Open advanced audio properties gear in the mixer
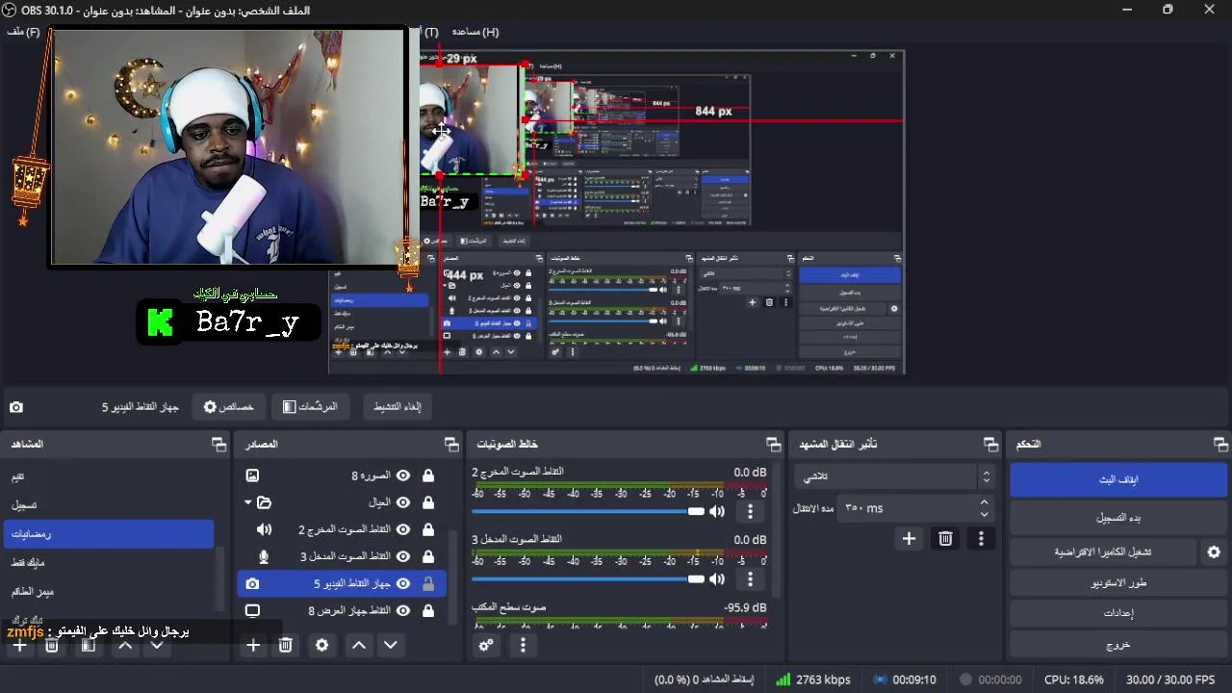The width and height of the screenshot is (1232, 693). click(x=486, y=645)
